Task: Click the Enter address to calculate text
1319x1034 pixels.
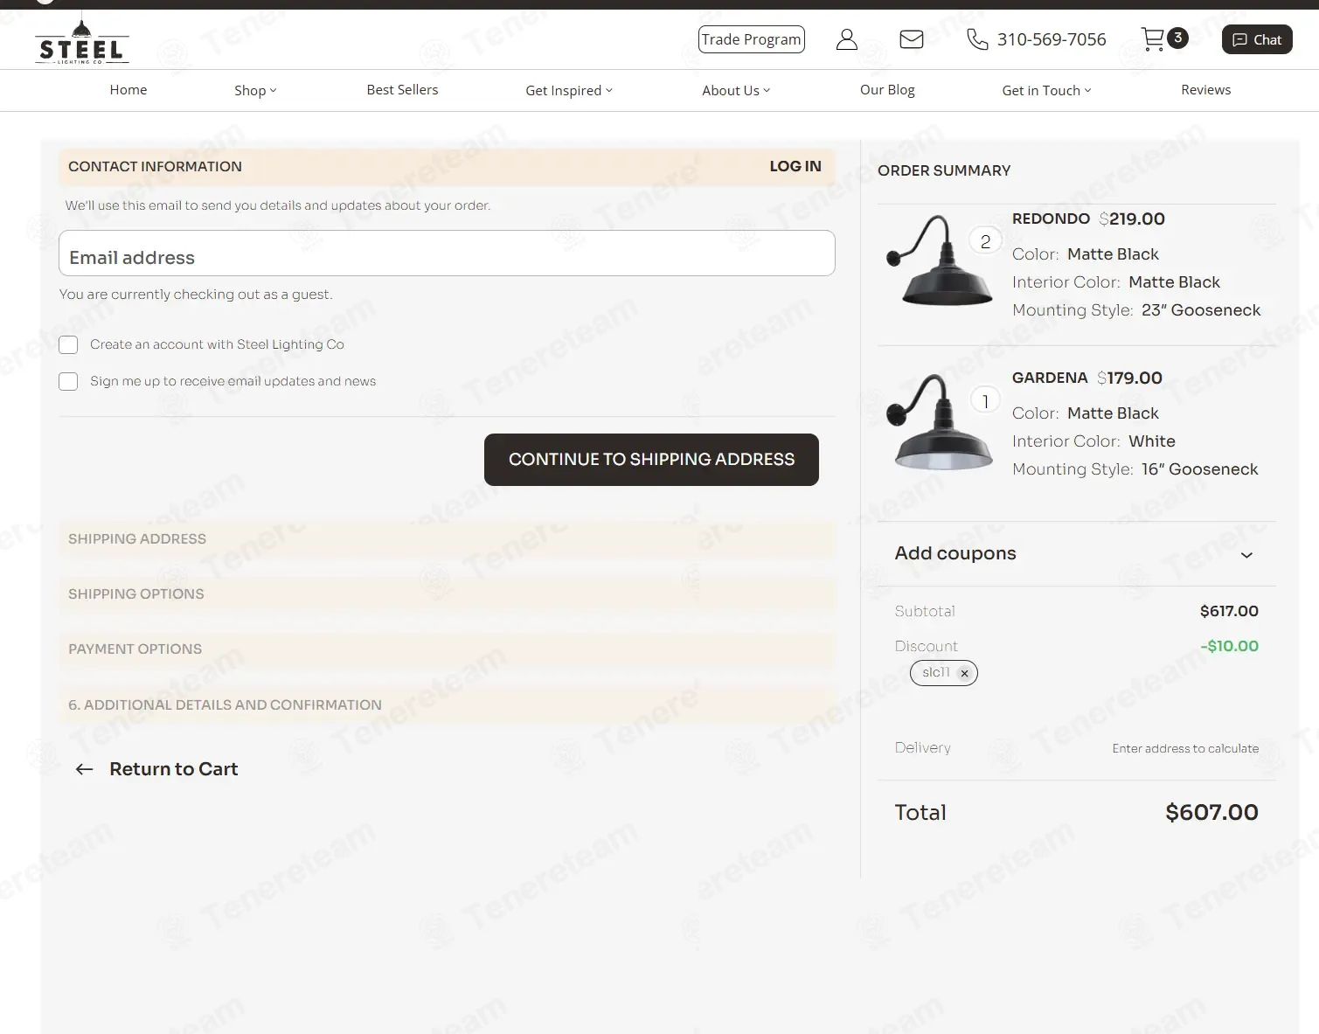Action: click(x=1185, y=748)
